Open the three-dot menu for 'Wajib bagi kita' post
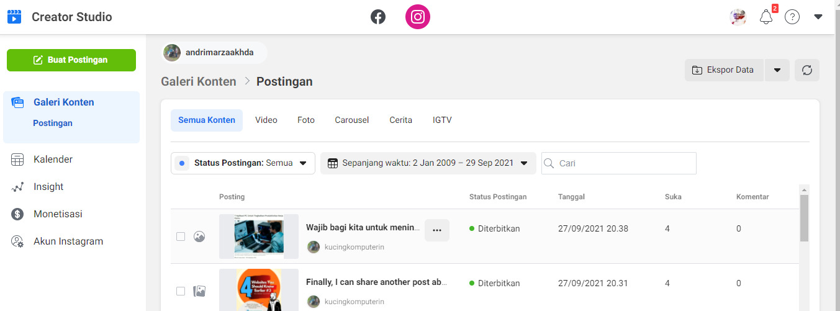840x311 pixels. click(x=437, y=230)
